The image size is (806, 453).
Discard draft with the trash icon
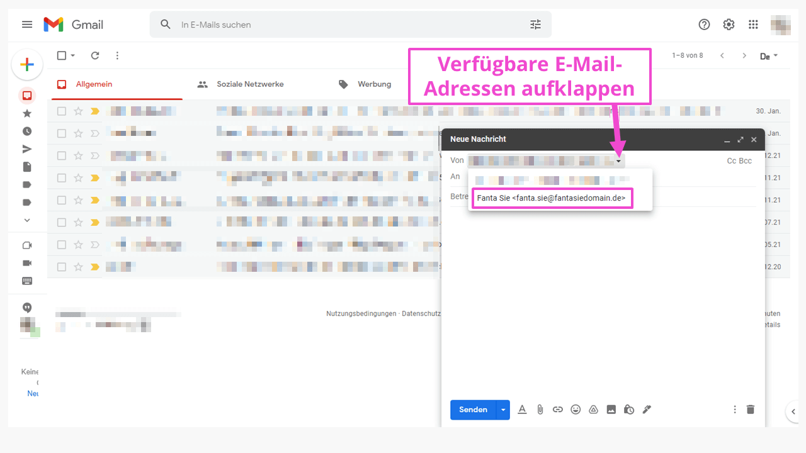pos(750,410)
